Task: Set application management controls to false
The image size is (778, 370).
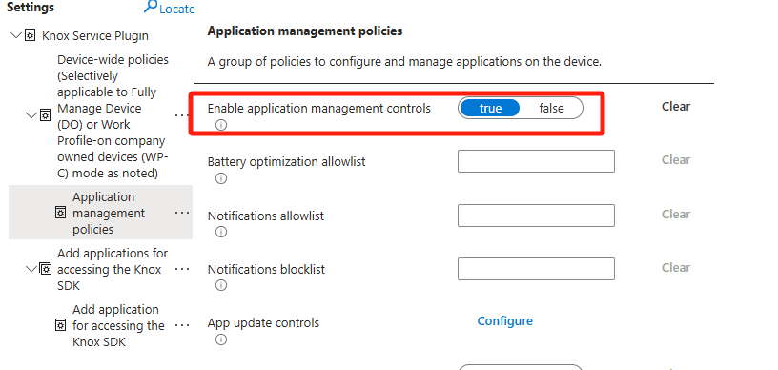Action: (551, 108)
